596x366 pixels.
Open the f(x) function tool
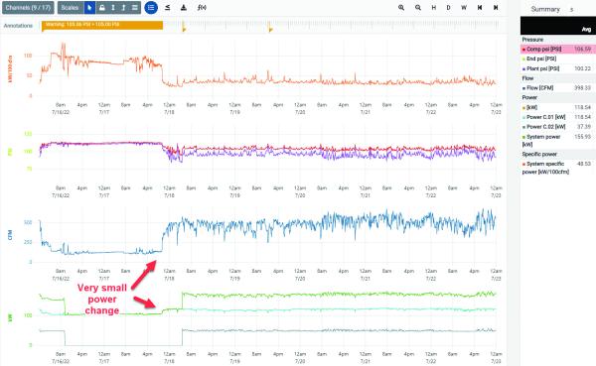pyautogui.click(x=202, y=8)
